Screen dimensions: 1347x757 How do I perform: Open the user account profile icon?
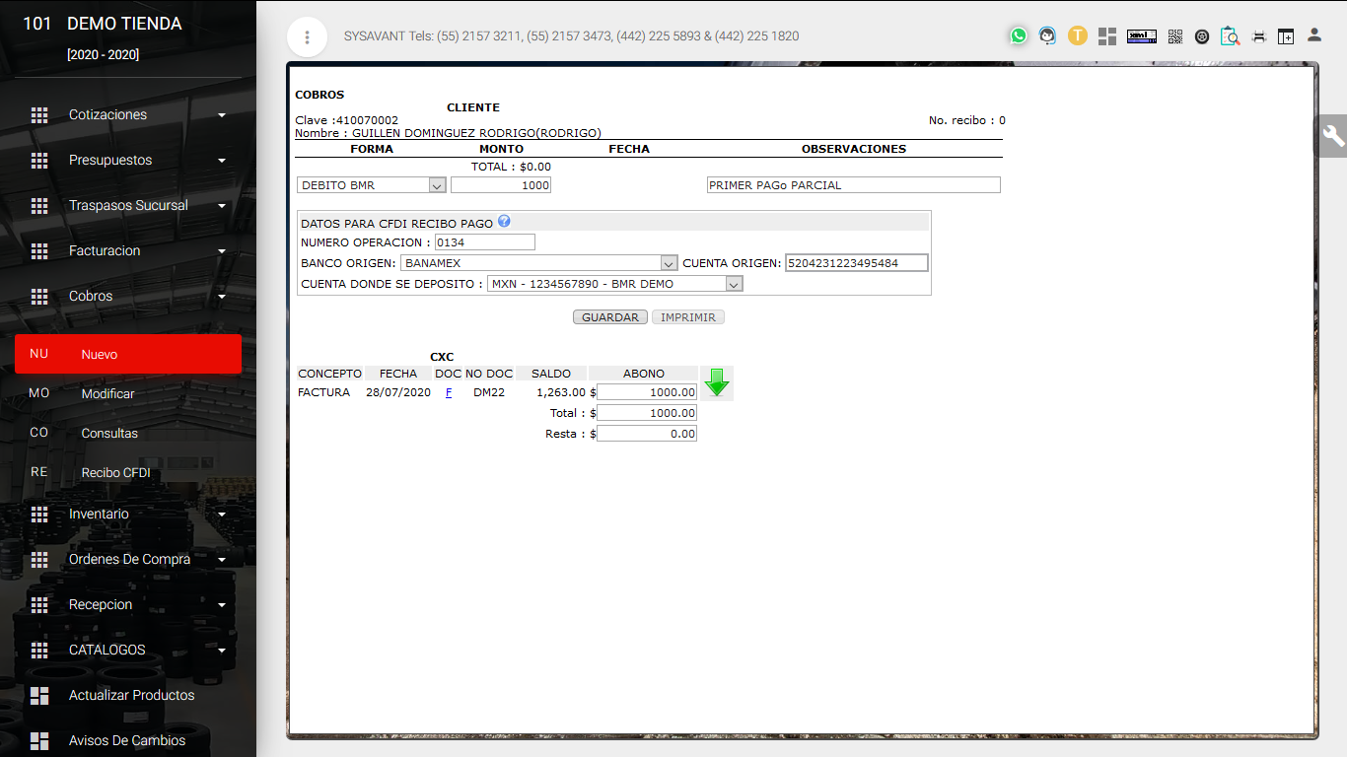1314,35
